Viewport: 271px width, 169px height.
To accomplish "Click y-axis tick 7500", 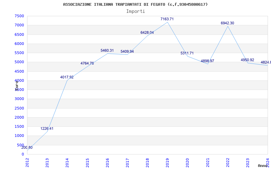I will [x=19, y=16].
